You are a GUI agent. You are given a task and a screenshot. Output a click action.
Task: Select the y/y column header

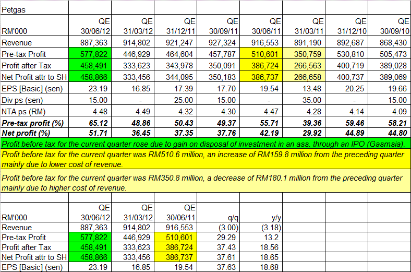click(261, 212)
